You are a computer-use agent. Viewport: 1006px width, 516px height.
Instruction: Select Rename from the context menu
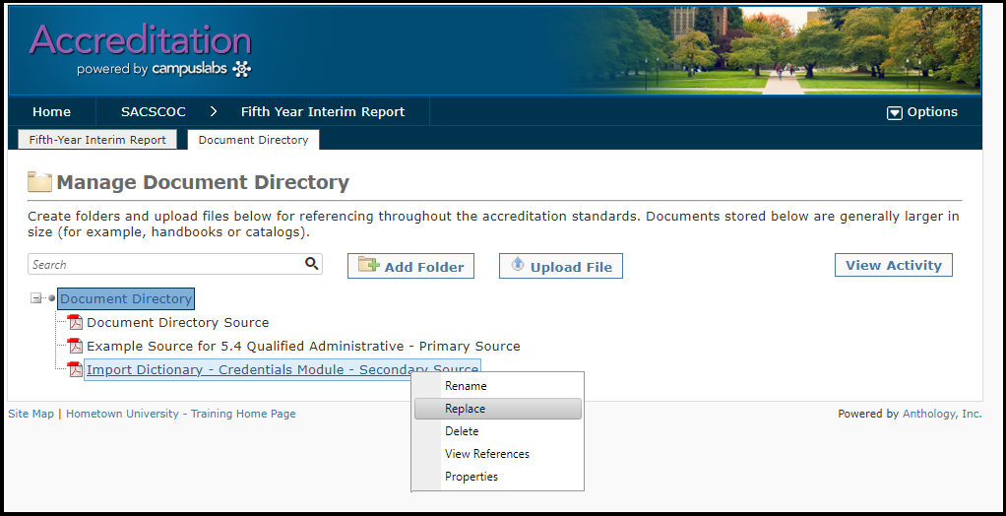[x=466, y=386]
